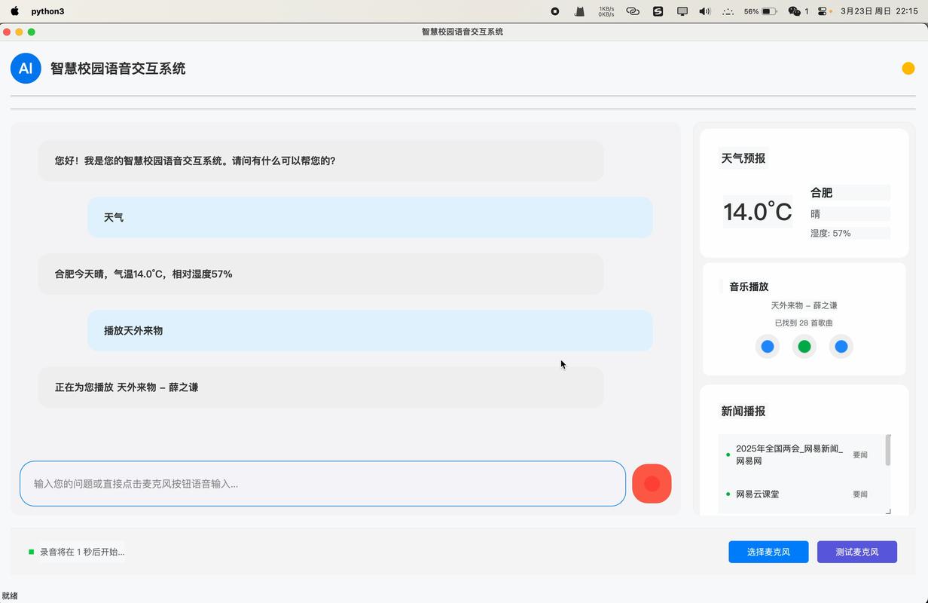Open the volume speaker menu bar icon
The height and width of the screenshot is (603, 928).
point(705,11)
